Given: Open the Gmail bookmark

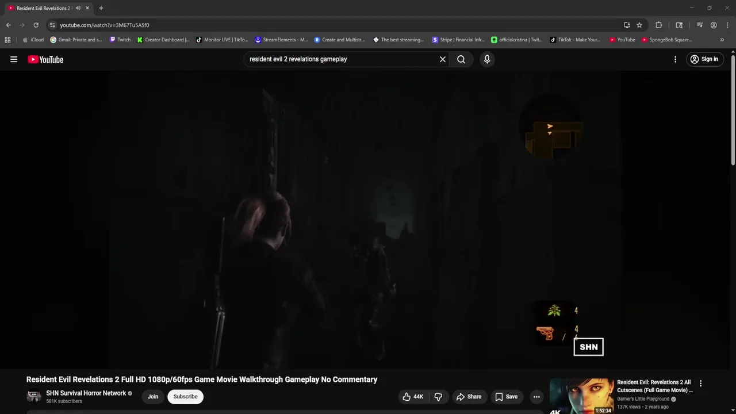Looking at the screenshot, I should (76, 40).
